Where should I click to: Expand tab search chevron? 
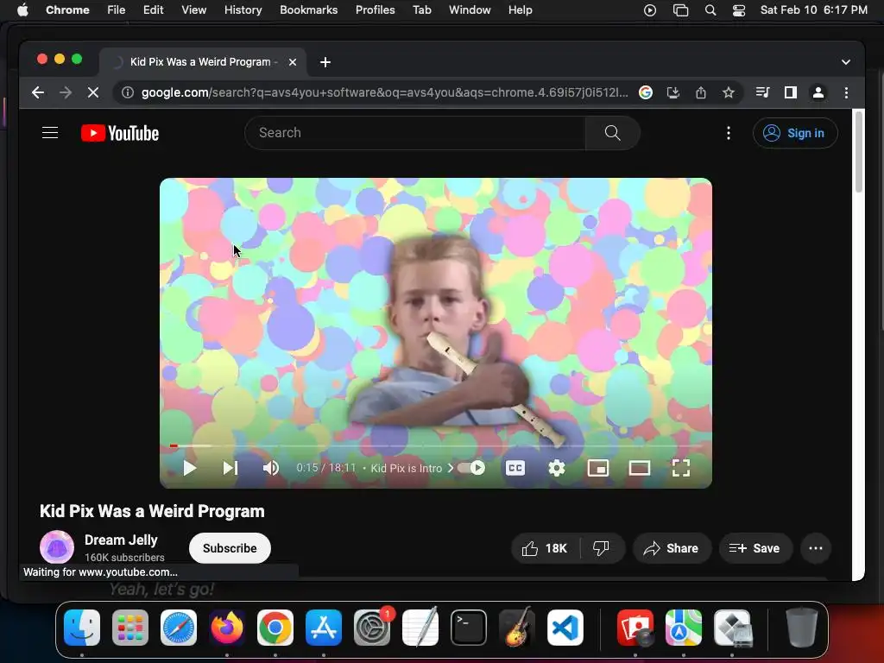pos(846,62)
